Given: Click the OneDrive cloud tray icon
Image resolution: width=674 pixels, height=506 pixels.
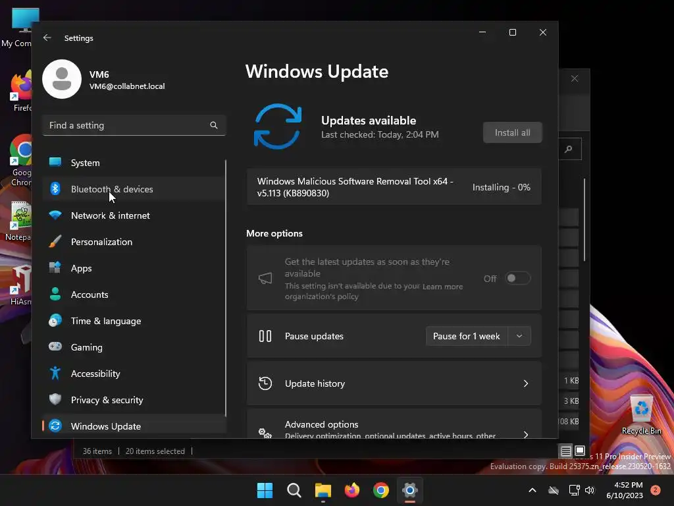Looking at the screenshot, I should [554, 490].
